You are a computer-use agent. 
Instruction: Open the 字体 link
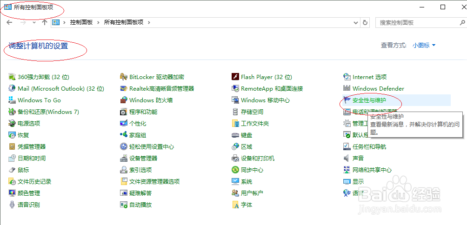[247, 205]
